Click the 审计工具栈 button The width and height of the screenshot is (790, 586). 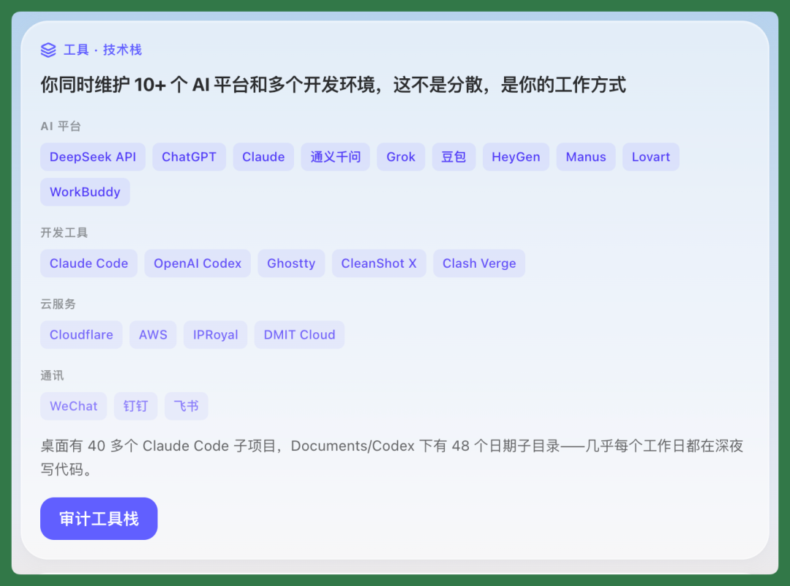pos(99,519)
